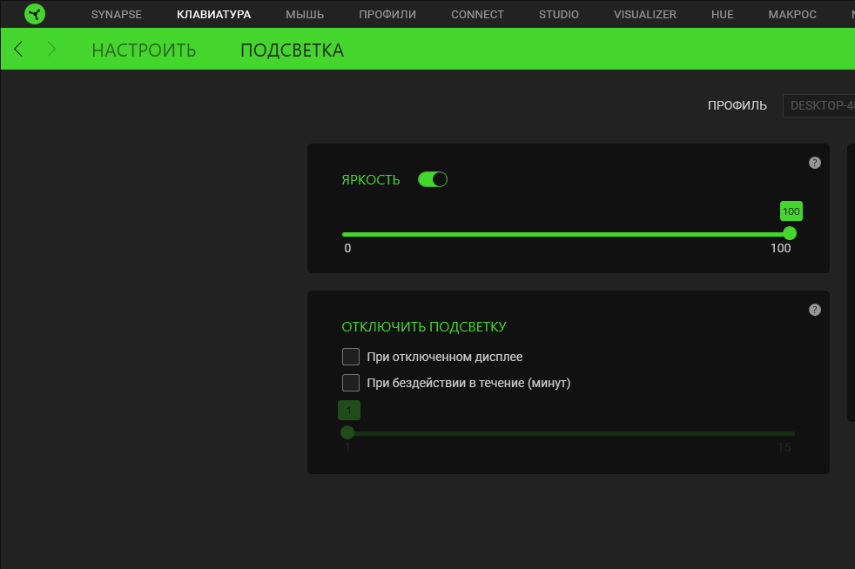Open help icon in Отключить подсветку panel
The image size is (855, 569).
coord(815,310)
